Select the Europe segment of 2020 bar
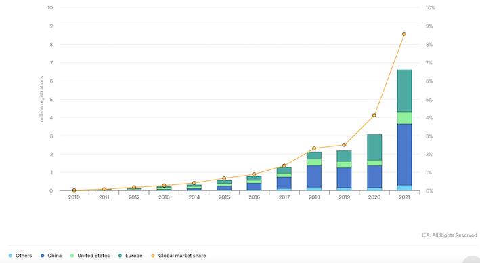The width and height of the screenshot is (480, 263). (x=374, y=148)
